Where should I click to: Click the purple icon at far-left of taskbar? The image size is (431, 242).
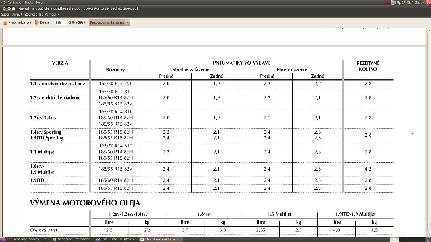click(4, 239)
